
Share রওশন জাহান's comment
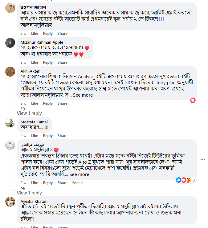[62, 33]
